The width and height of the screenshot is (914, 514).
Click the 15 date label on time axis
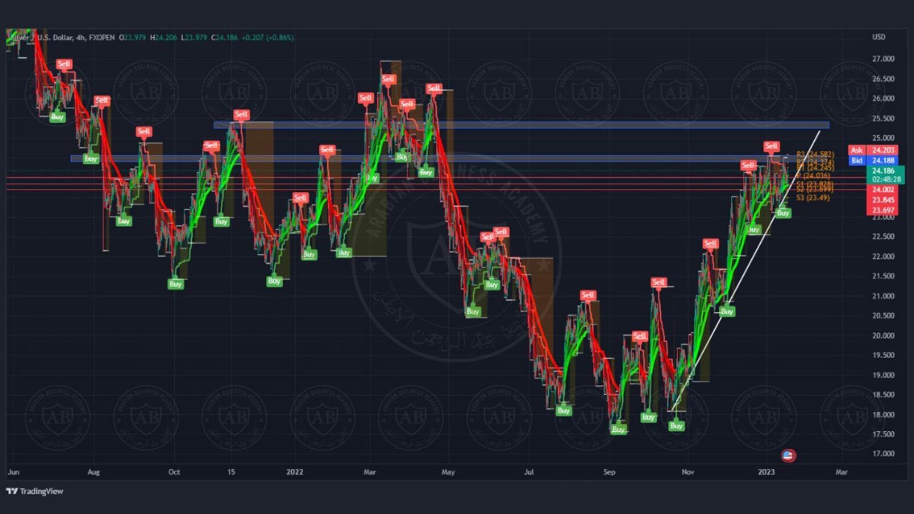[x=231, y=473]
